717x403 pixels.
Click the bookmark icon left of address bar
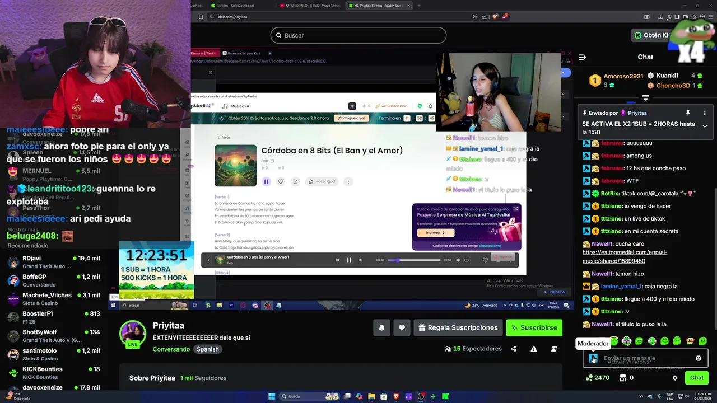[x=201, y=17]
